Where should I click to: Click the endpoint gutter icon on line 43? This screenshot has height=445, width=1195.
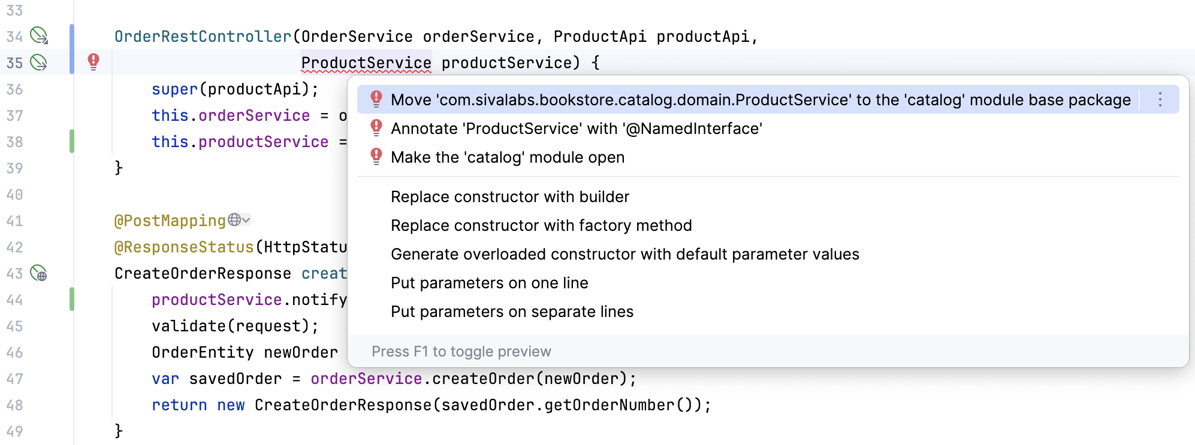(39, 273)
